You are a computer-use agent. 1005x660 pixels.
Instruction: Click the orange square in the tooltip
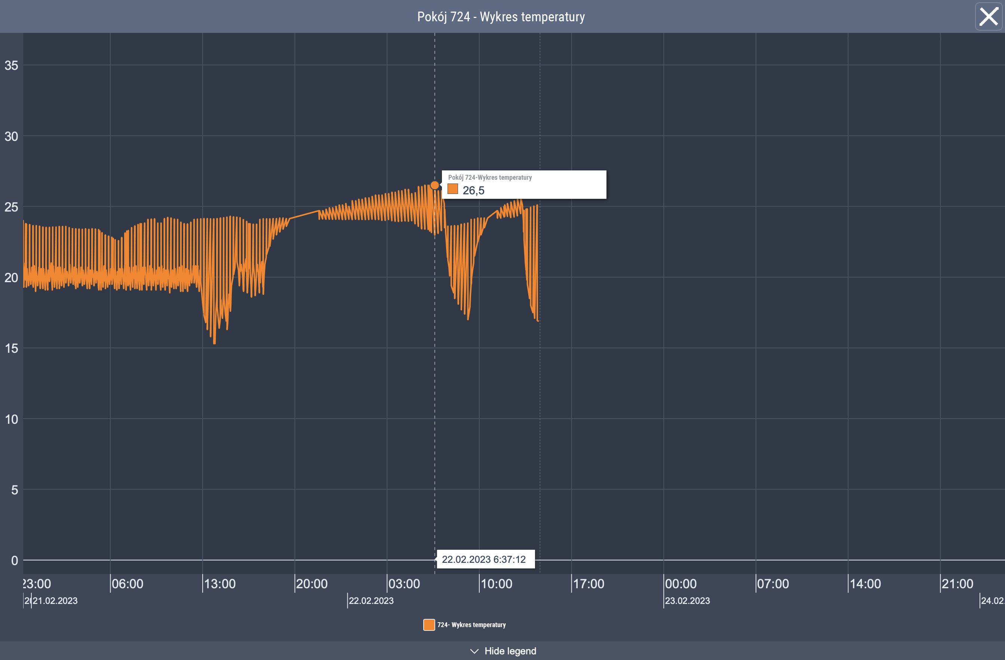point(453,189)
